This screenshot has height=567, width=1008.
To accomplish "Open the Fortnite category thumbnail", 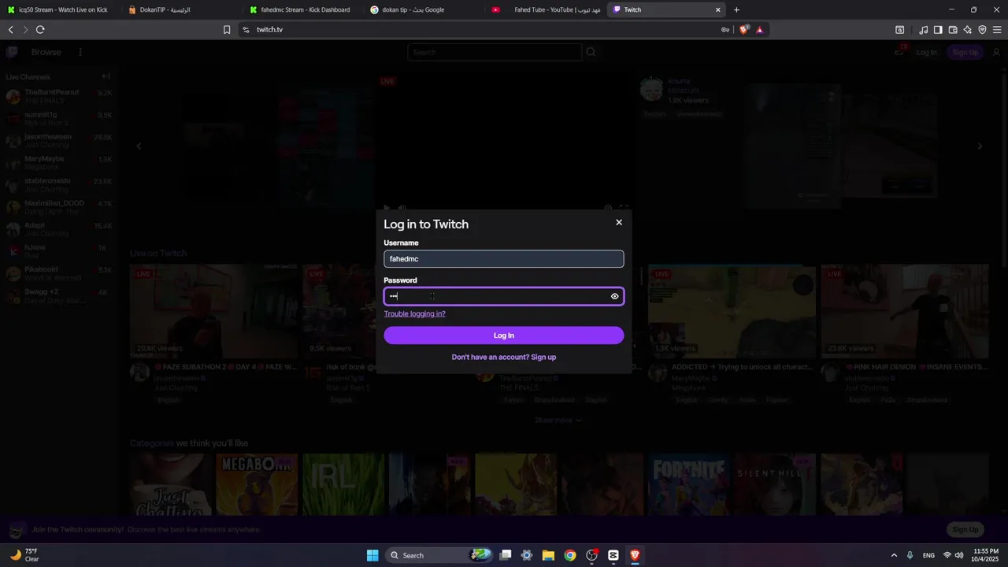I will (x=687, y=485).
